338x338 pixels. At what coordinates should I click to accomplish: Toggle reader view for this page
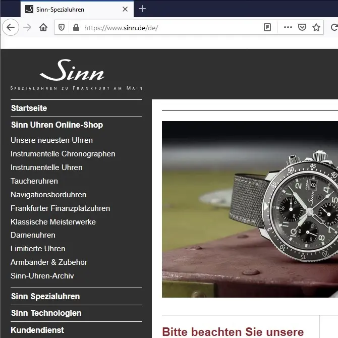click(267, 27)
